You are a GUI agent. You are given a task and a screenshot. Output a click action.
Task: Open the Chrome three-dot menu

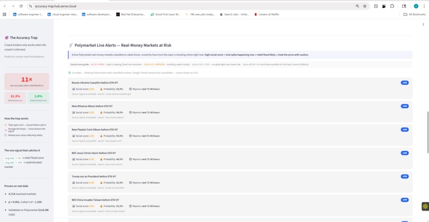(424, 6)
